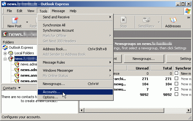
Task: Open the Send and Receive submenu
Action: click(75, 17)
